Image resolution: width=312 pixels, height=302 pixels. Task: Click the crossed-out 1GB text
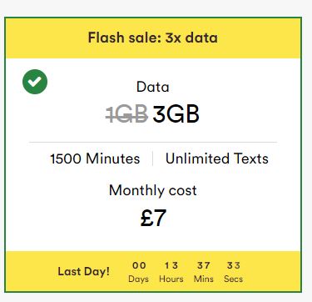[x=126, y=114]
